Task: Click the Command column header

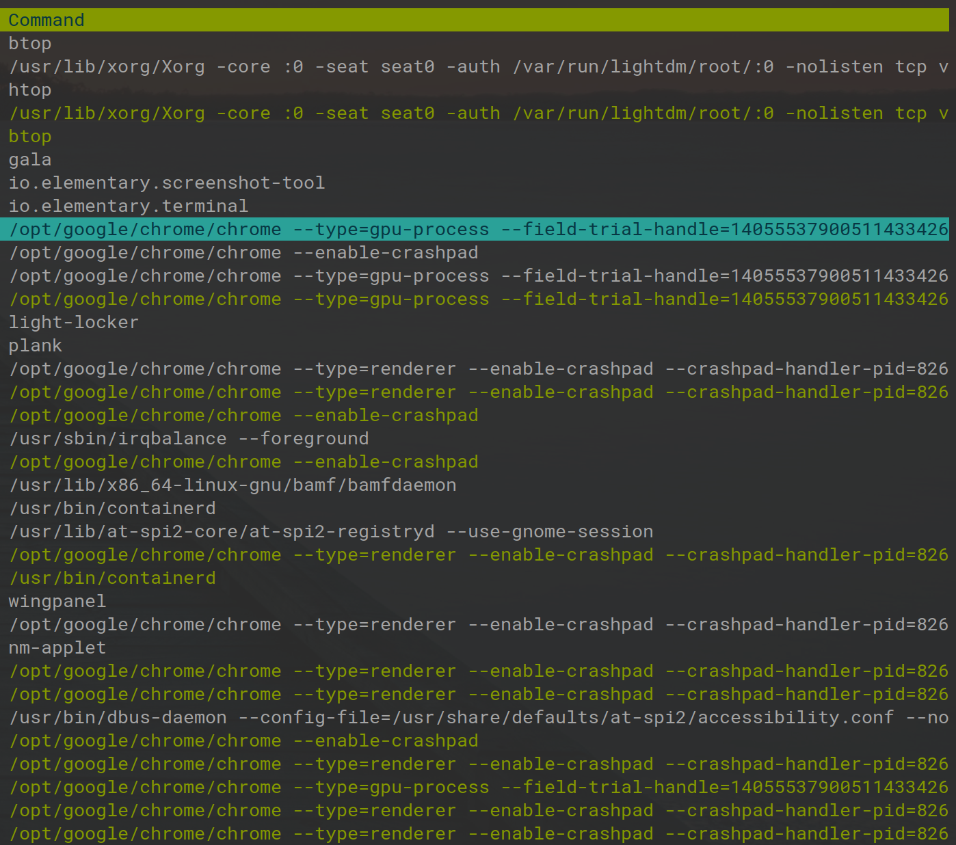Action: pos(475,20)
